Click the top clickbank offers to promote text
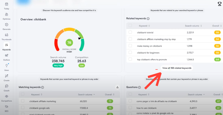The width and height of the screenshot is (223, 115). 152,60
